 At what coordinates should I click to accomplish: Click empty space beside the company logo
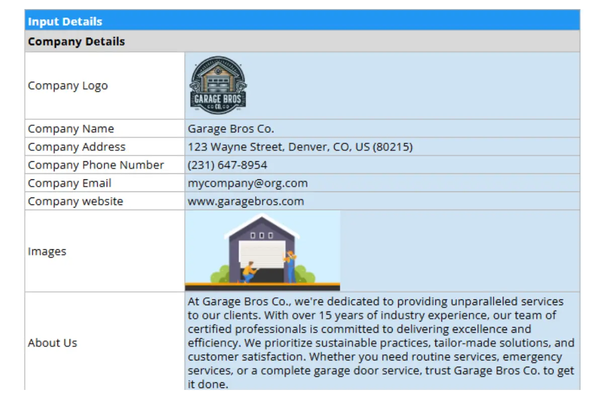pyautogui.click(x=413, y=85)
